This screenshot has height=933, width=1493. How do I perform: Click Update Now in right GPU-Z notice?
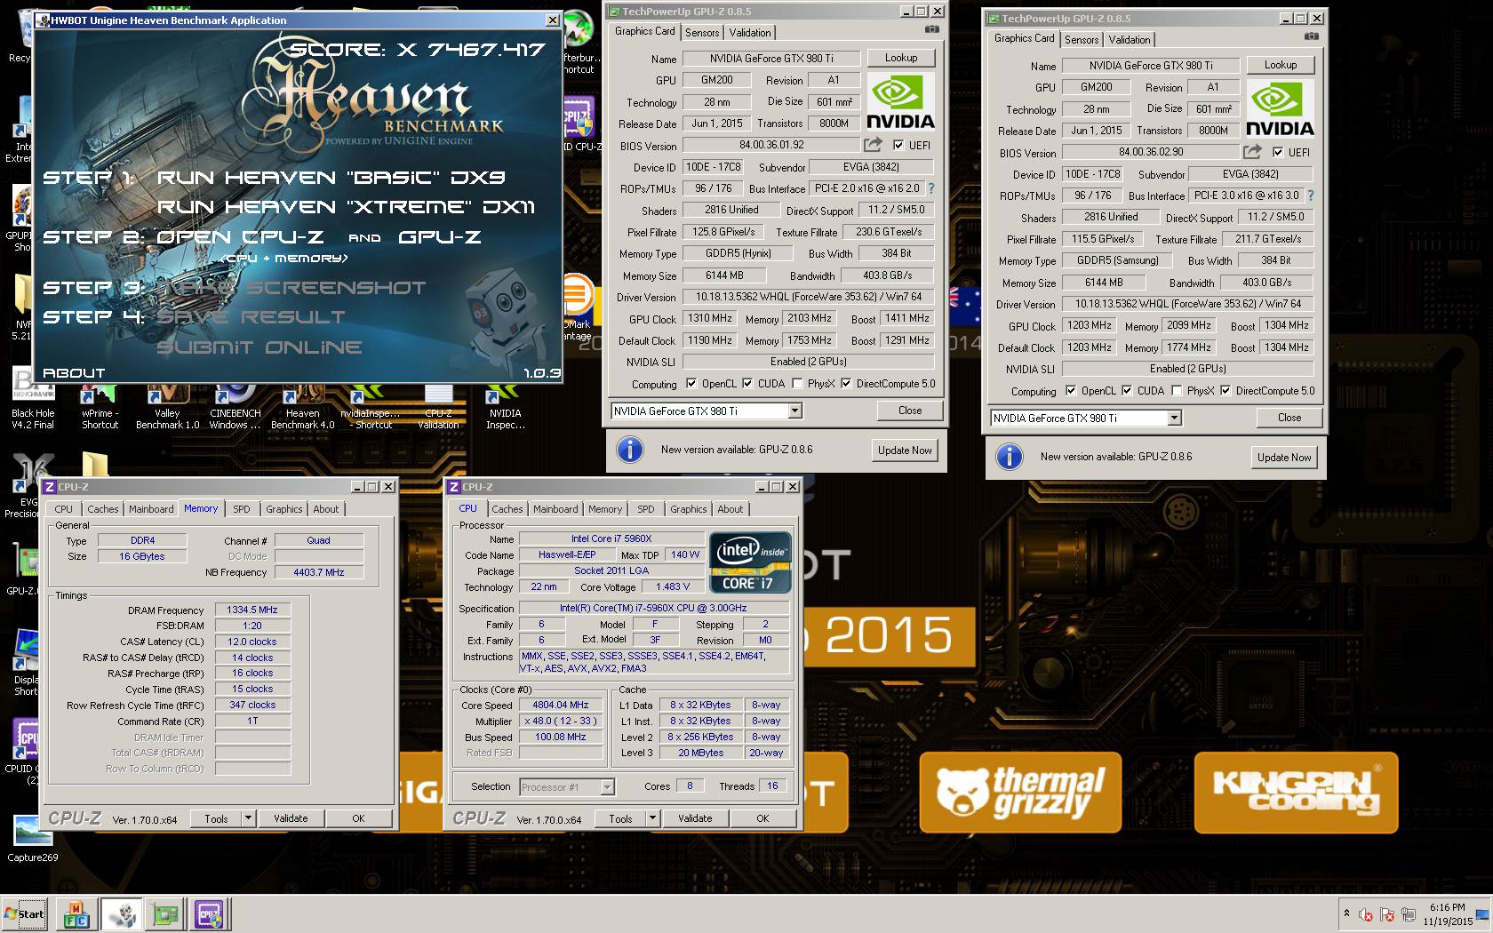[x=1284, y=458]
